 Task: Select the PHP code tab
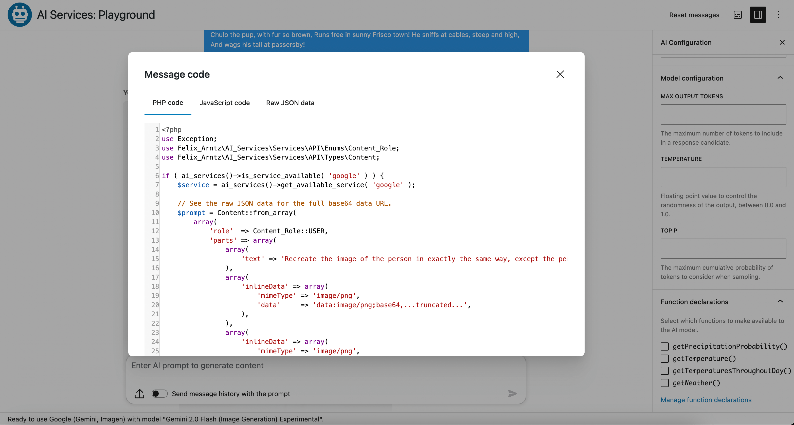pyautogui.click(x=168, y=103)
